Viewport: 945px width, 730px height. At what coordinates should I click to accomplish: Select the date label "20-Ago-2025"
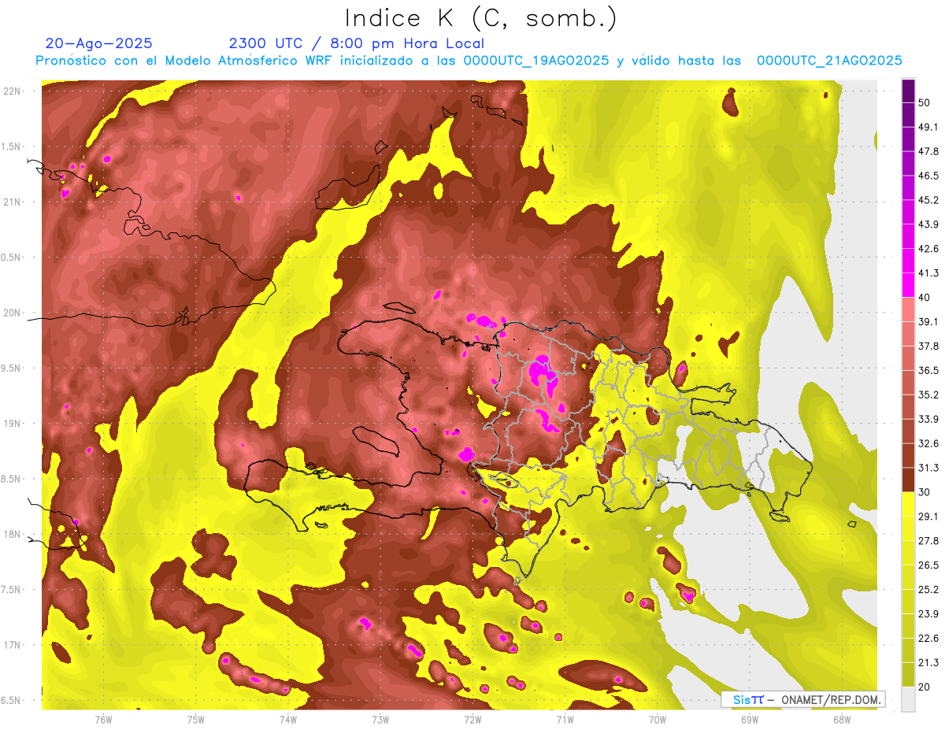pos(99,43)
